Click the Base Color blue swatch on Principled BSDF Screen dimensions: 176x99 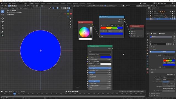106,57
